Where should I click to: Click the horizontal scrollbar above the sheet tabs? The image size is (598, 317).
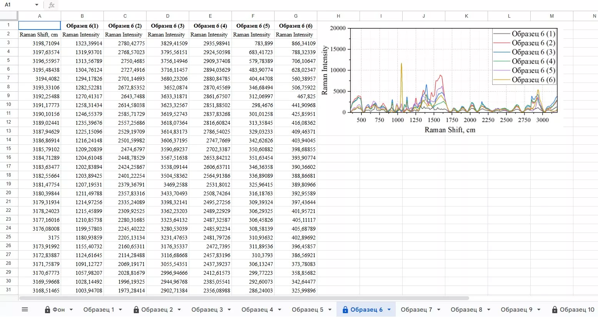click(x=244, y=298)
